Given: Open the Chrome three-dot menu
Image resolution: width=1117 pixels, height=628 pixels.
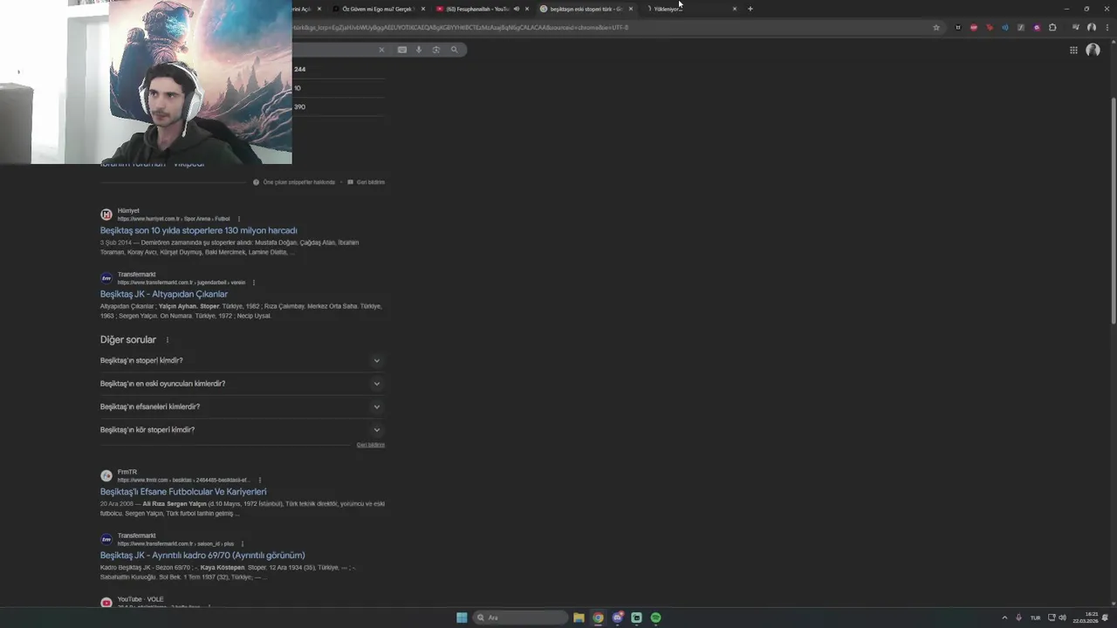Looking at the screenshot, I should pos(1106,27).
